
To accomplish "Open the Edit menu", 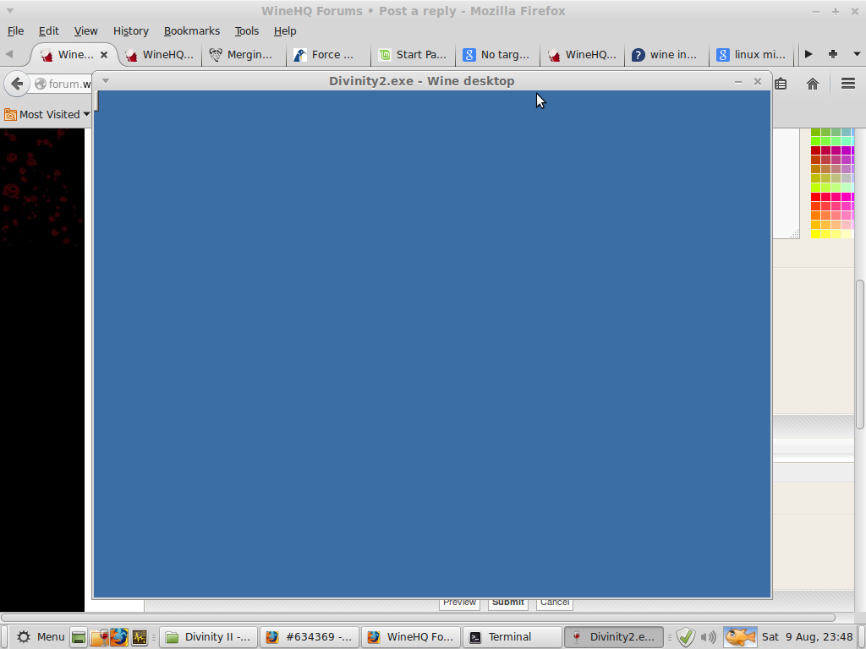I will click(48, 31).
